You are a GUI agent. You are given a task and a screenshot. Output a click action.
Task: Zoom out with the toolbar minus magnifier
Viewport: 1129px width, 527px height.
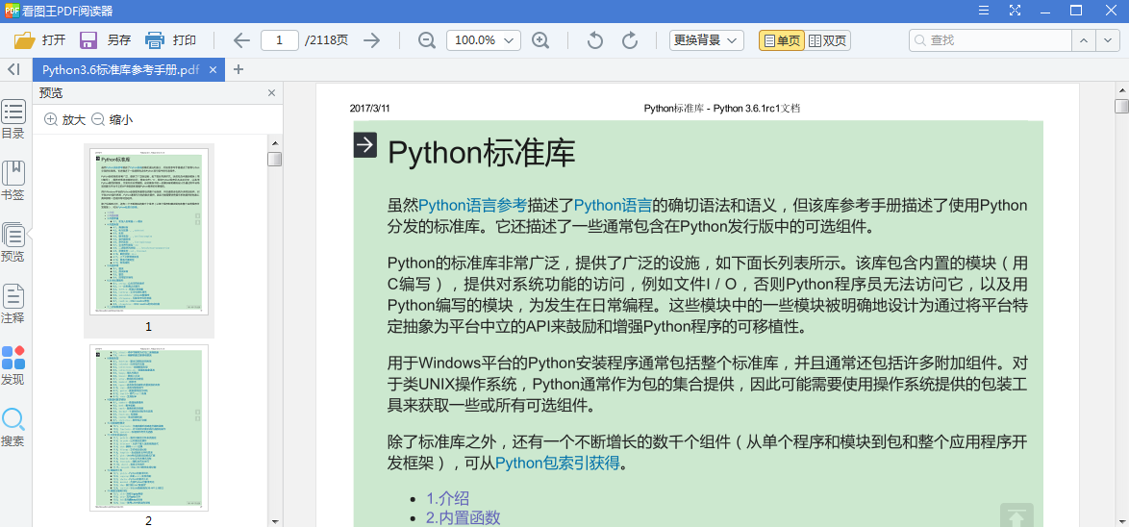point(427,40)
